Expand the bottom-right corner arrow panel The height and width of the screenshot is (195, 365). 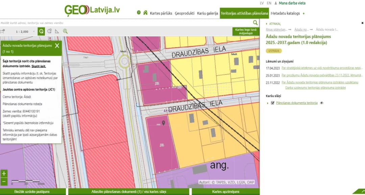(x=360, y=191)
